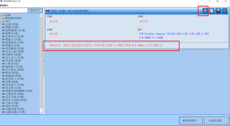
Task: Click the module icon beside 元蔚(在线)
Action: [x=3, y=24]
